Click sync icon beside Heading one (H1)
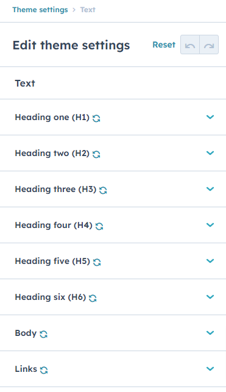The image size is (226, 392). click(x=96, y=118)
